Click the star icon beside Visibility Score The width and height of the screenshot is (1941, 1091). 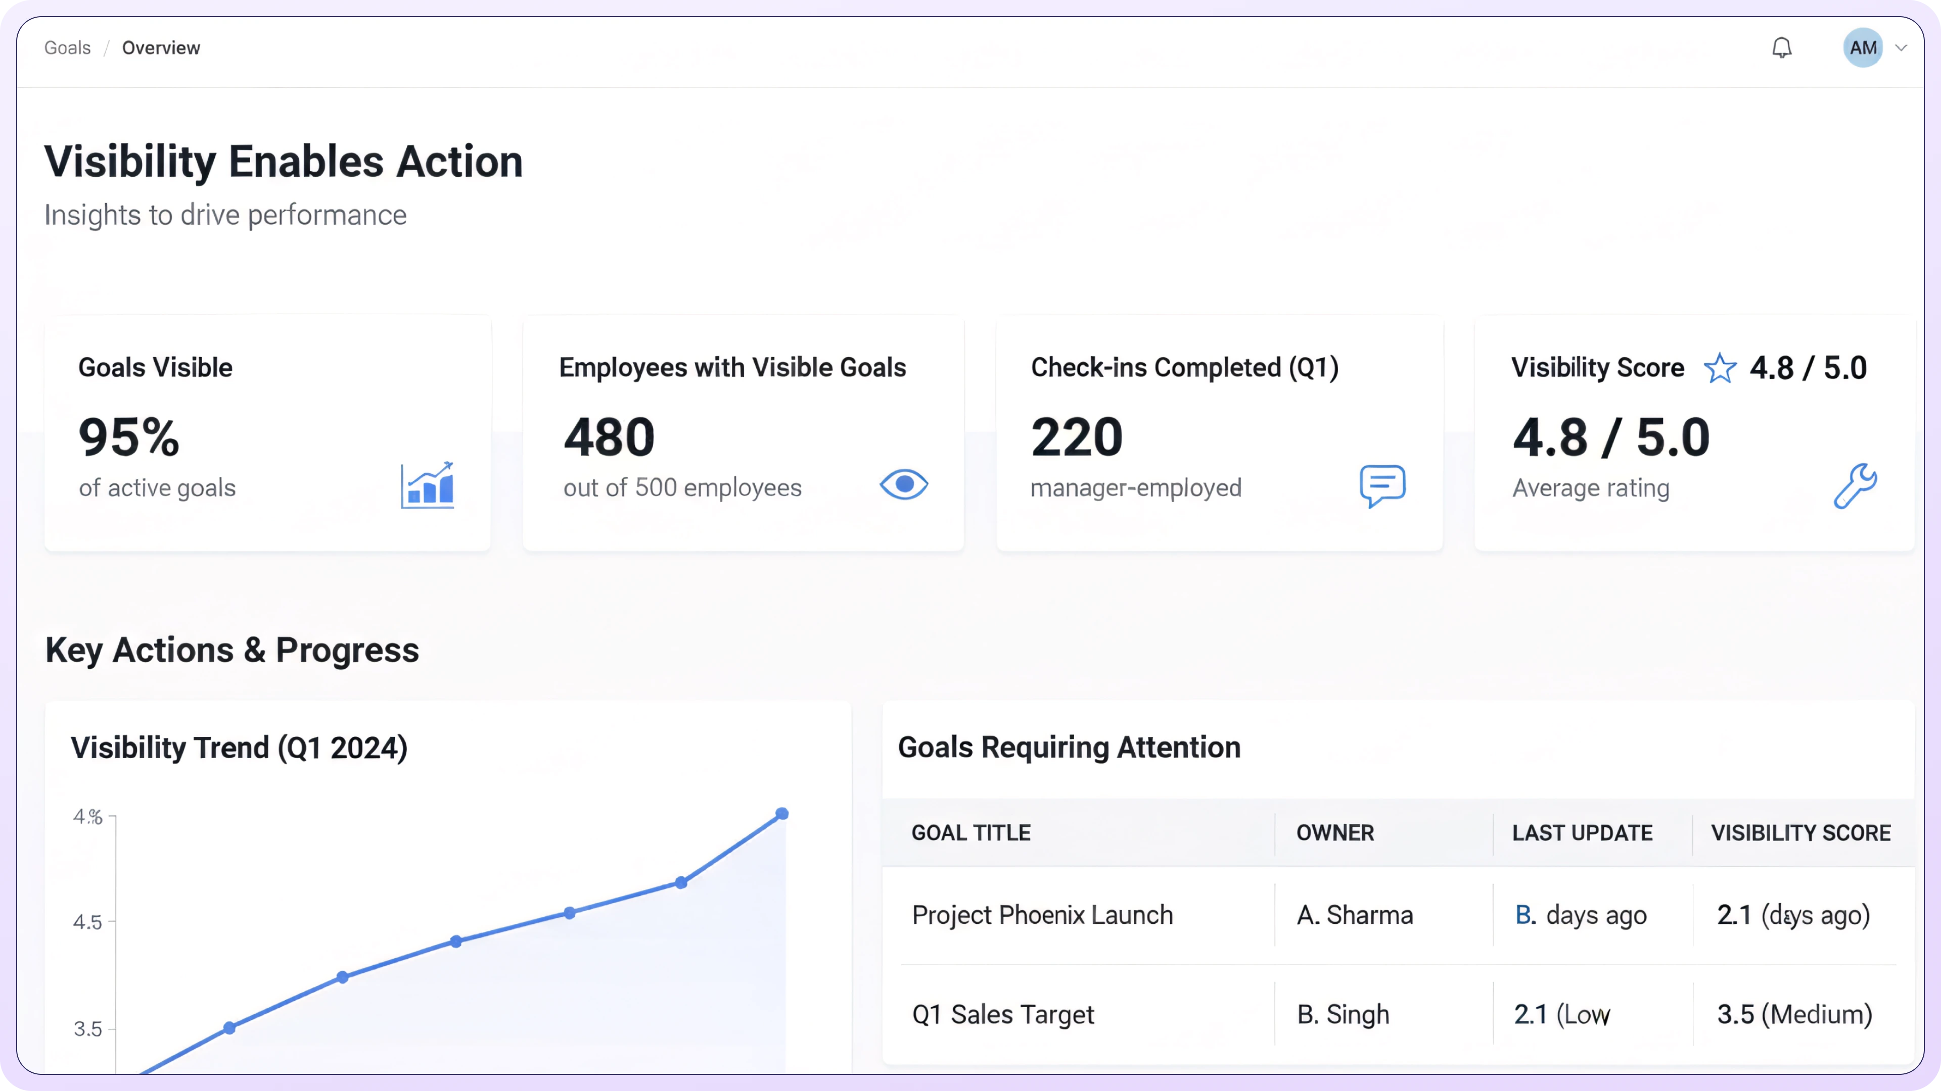(x=1720, y=368)
